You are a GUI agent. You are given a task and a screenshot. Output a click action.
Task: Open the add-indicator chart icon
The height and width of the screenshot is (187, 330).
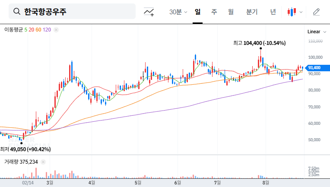pos(149,12)
